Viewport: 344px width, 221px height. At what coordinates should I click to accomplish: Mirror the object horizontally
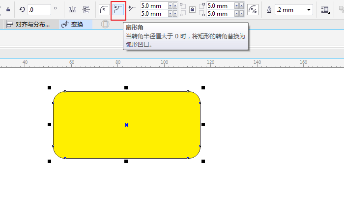72,9
